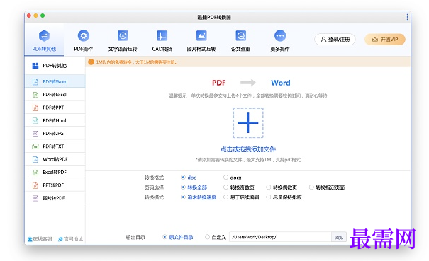Click the 在线客服 support icon
The width and height of the screenshot is (429, 261).
(x=30, y=239)
